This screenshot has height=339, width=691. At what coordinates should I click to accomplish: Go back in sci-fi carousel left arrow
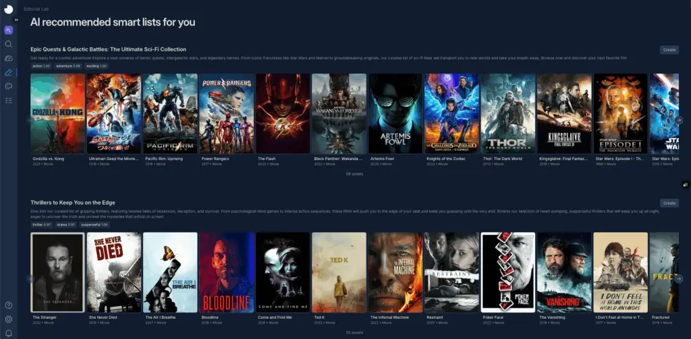coord(30,120)
